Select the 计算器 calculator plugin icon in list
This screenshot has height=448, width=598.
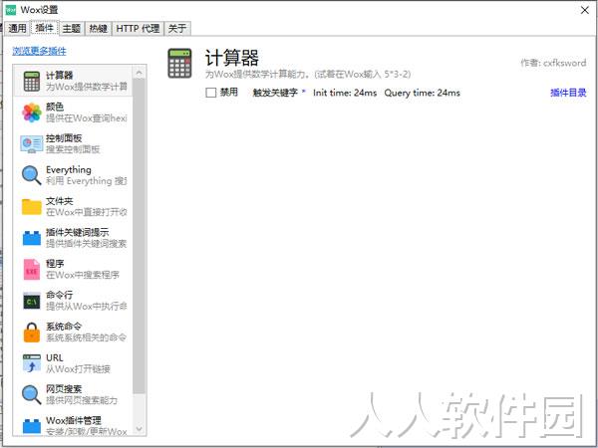click(32, 81)
